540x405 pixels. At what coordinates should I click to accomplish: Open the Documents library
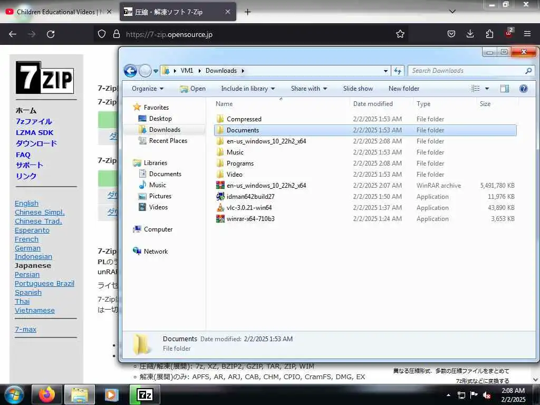point(165,174)
